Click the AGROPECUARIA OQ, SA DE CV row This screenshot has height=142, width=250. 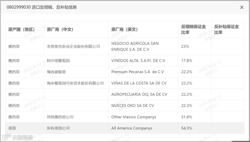tap(125, 94)
